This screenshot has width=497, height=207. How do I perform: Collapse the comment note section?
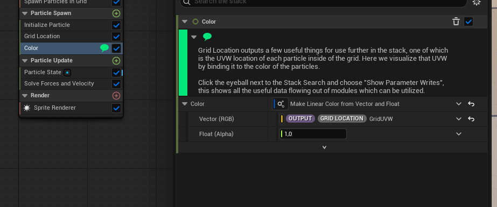[x=194, y=37]
